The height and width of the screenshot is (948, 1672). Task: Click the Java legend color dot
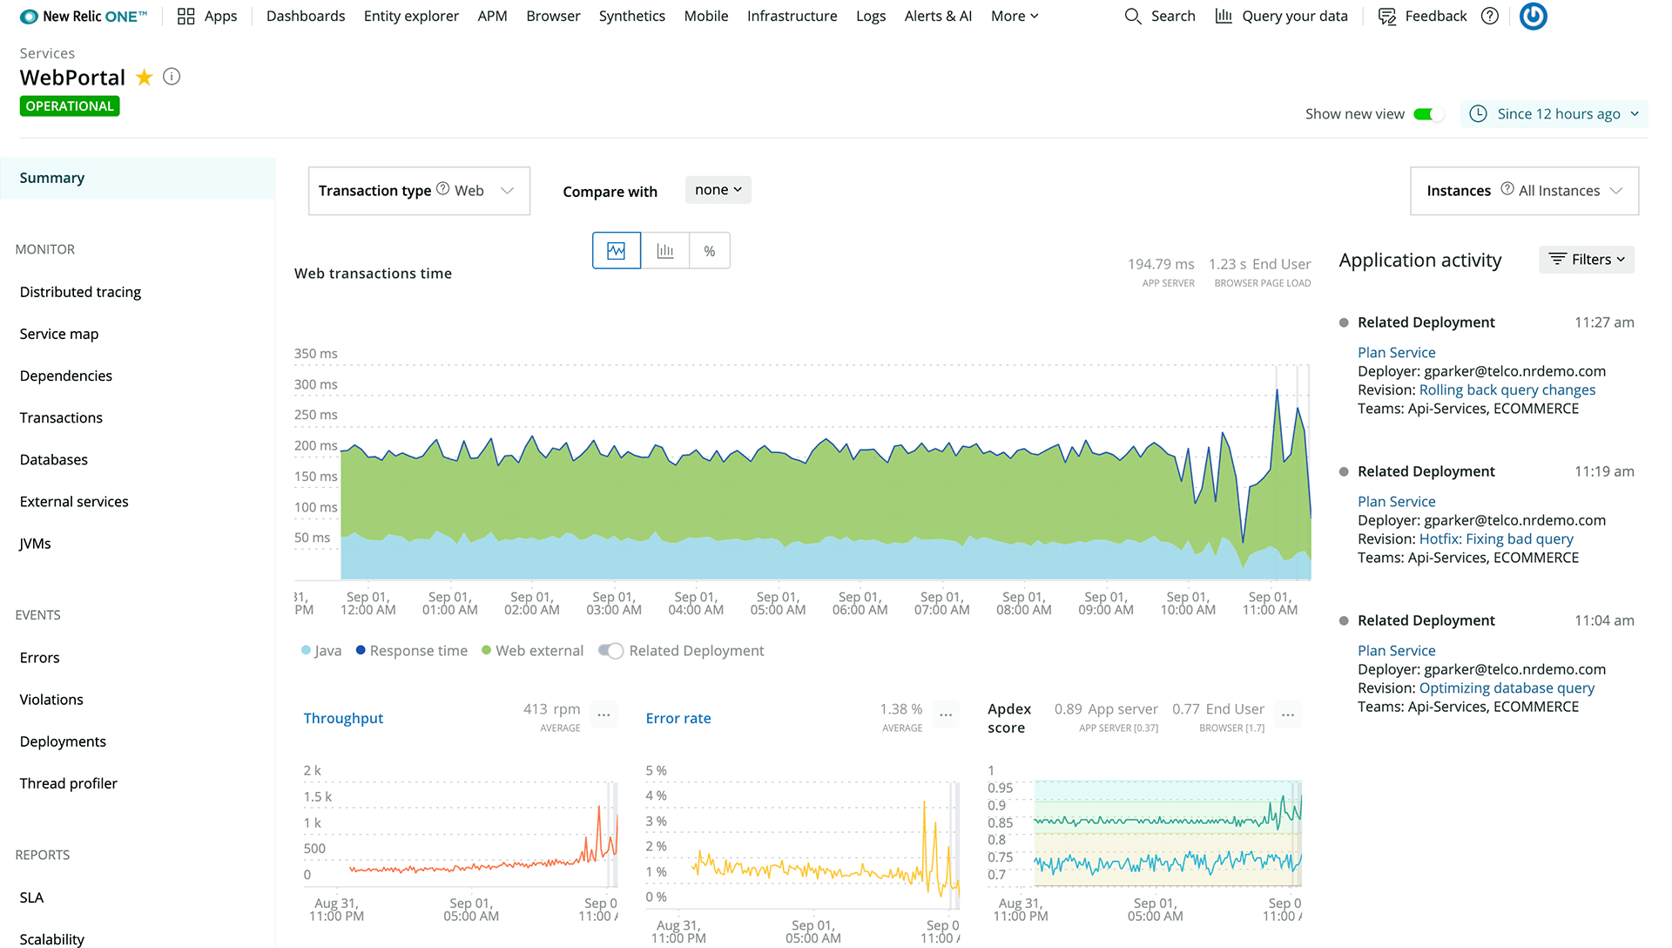tap(306, 651)
